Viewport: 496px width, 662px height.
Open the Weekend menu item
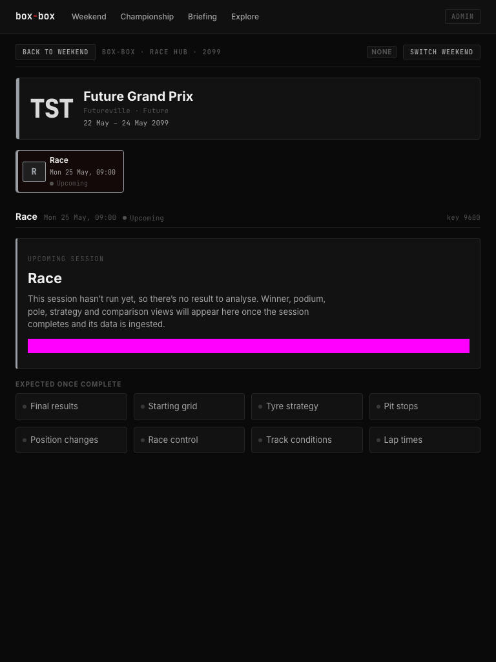coord(89,16)
